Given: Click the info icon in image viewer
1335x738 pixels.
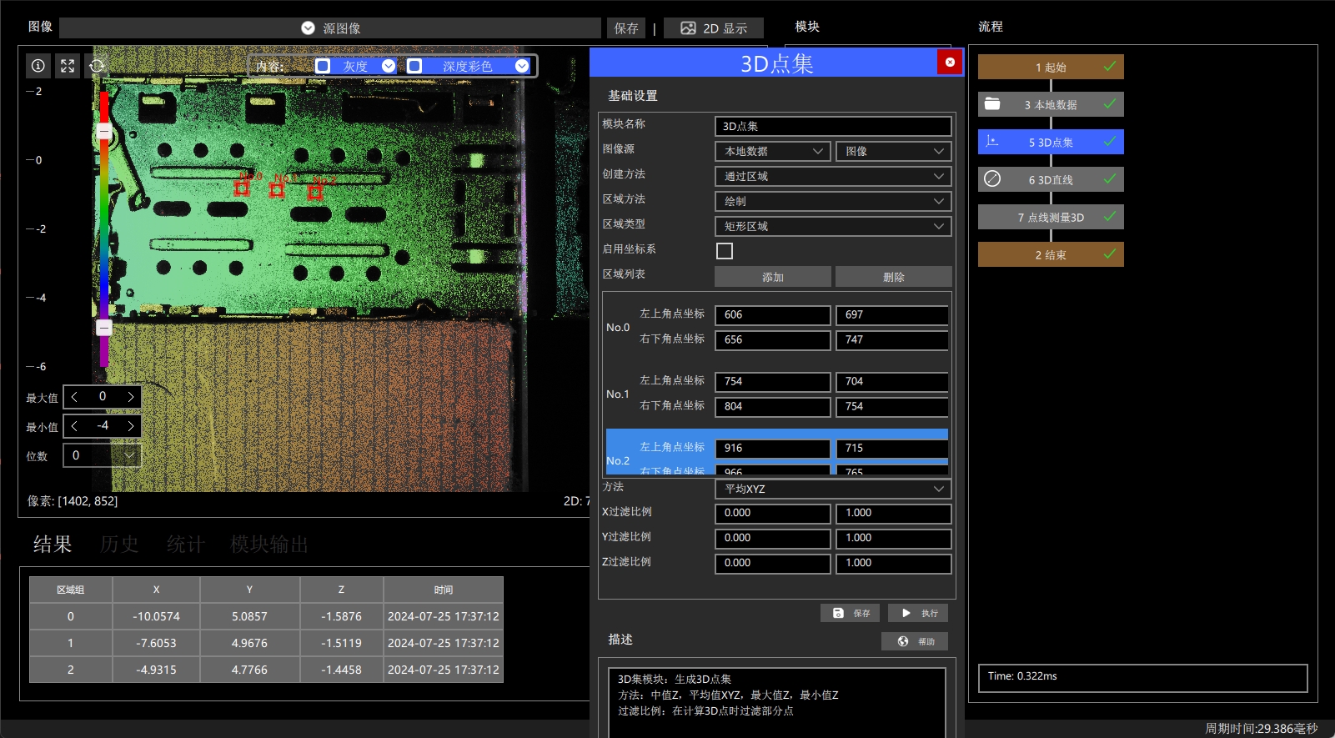Looking at the screenshot, I should pyautogui.click(x=38, y=66).
